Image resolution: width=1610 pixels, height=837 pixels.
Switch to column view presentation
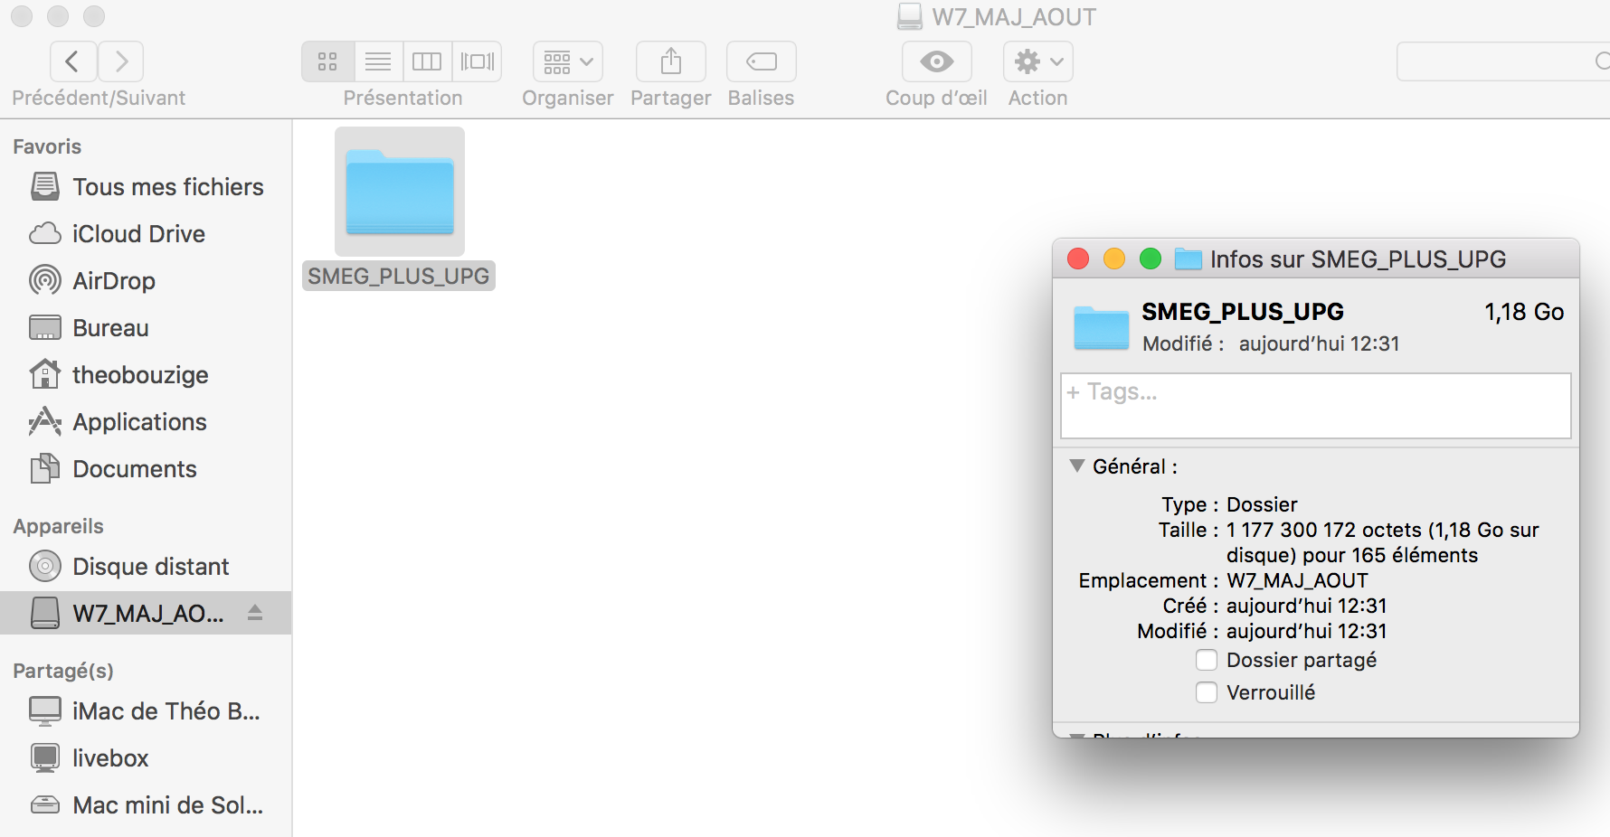point(427,61)
